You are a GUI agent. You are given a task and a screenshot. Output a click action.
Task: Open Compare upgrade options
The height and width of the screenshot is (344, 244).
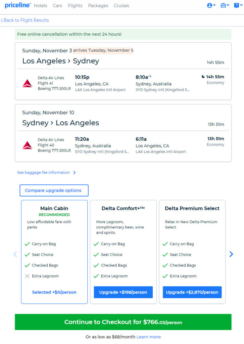54,190
